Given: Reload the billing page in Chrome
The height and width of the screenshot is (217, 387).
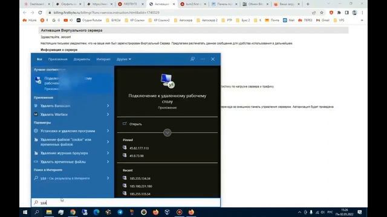Looking at the screenshot, I should pyautogui.click(x=40, y=13).
